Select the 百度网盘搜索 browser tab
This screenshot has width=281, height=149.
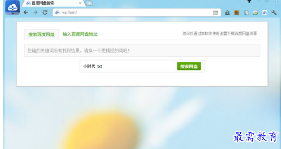coord(54,3)
